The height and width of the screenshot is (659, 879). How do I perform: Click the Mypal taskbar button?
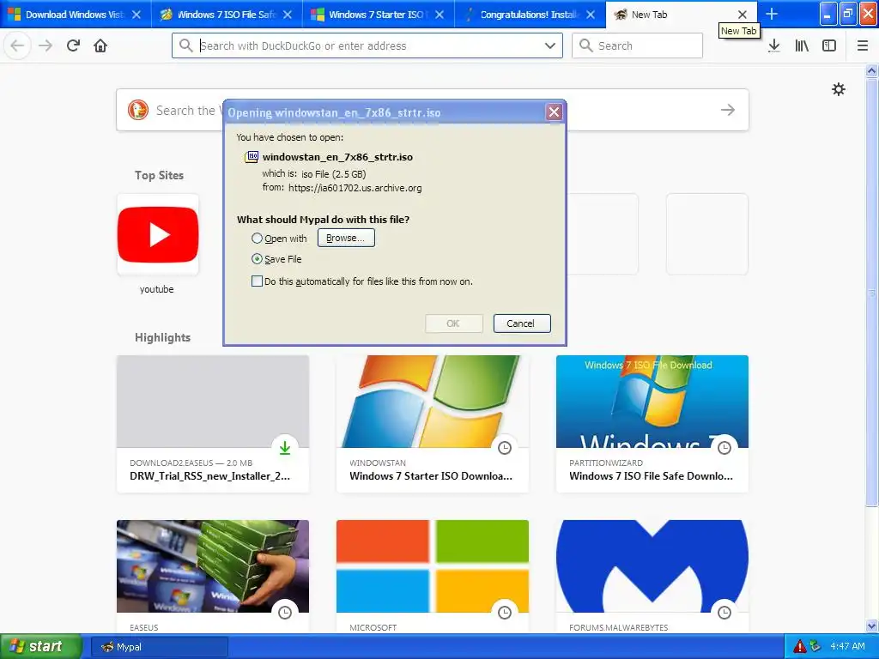click(x=160, y=647)
